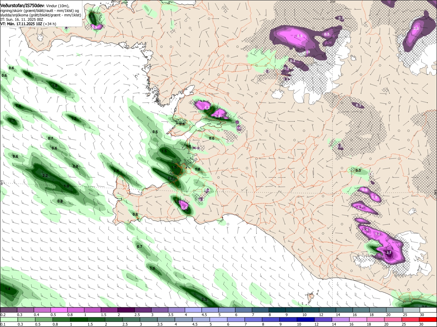Click the '20W' longitude label at the top
The height and width of the screenshot is (327, 437).
pos(333,2)
